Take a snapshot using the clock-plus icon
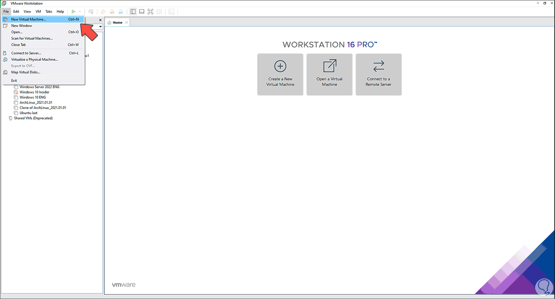 (103, 11)
